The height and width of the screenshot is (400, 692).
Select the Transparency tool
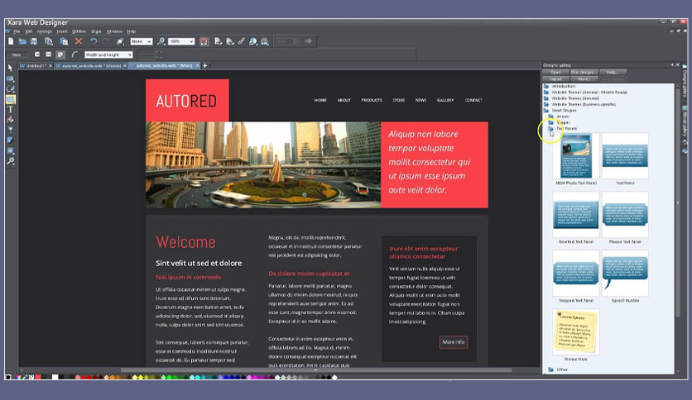point(10,130)
